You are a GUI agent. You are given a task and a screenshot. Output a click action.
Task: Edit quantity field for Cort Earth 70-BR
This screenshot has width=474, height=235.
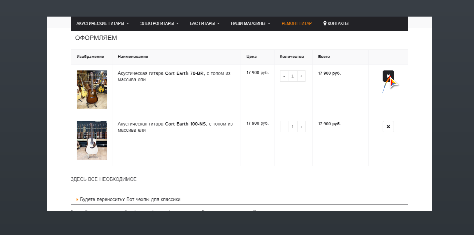(293, 76)
